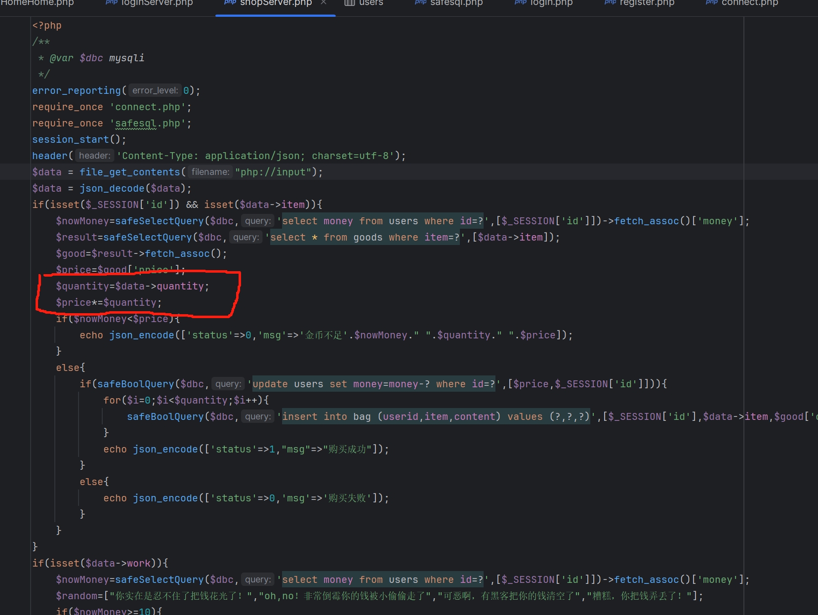
Task: Click the table icon on users tab
Action: (x=349, y=2)
